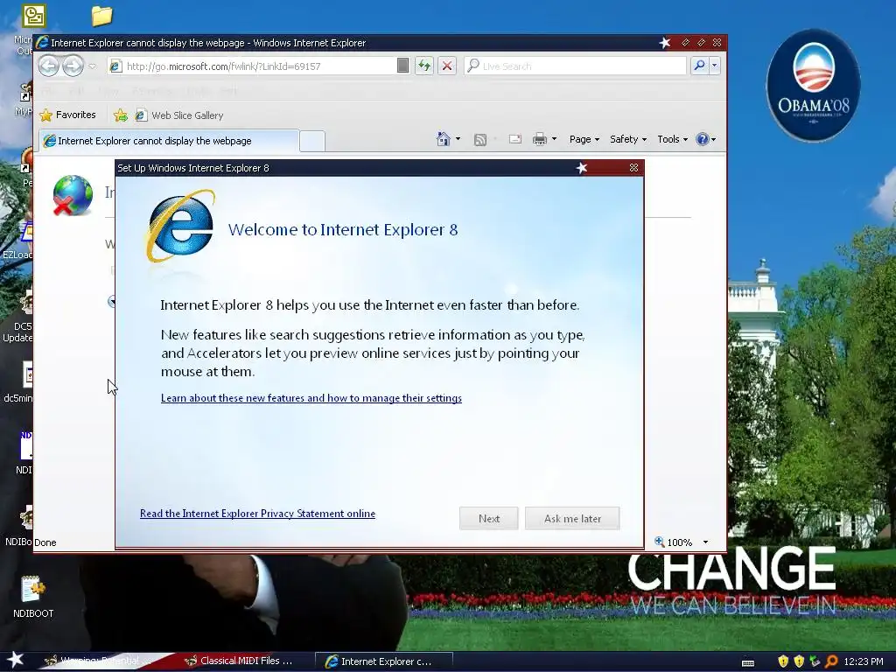The height and width of the screenshot is (672, 896).
Task: Expand the Help dropdown arrow
Action: [713, 139]
